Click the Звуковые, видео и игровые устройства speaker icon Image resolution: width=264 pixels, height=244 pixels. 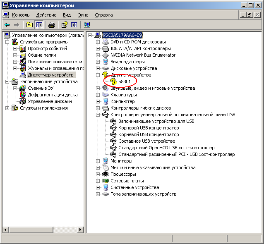tap(106, 88)
